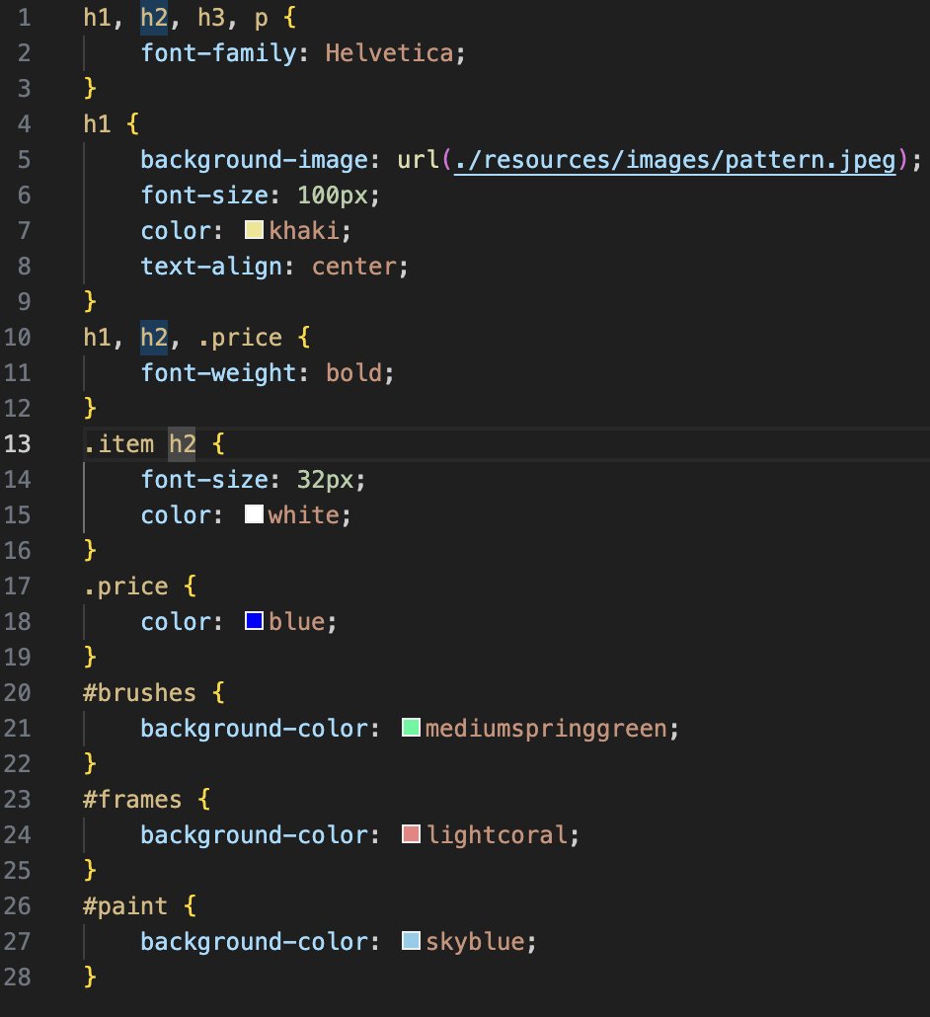
Task: Click line number 28 in the gutter
Action: tap(18, 978)
